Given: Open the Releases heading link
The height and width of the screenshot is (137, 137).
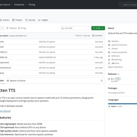Looking at the screenshot, I should pyautogui.click(x=112, y=74).
